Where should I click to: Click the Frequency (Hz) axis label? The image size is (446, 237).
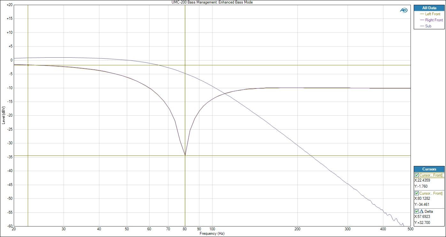212,233
